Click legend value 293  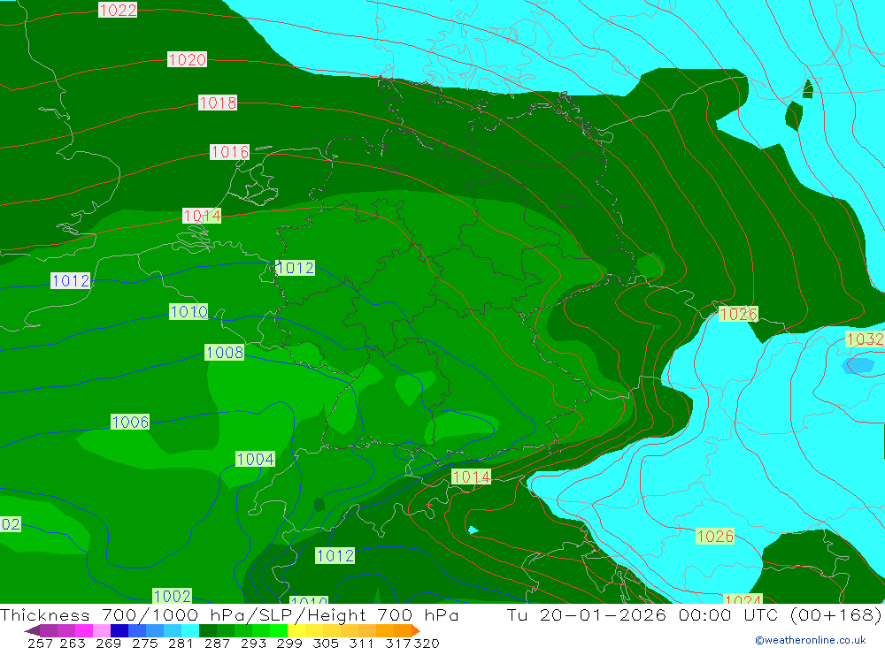point(253,643)
